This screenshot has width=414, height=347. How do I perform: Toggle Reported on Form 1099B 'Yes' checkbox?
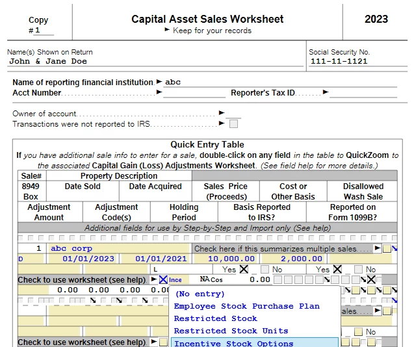(x=337, y=270)
